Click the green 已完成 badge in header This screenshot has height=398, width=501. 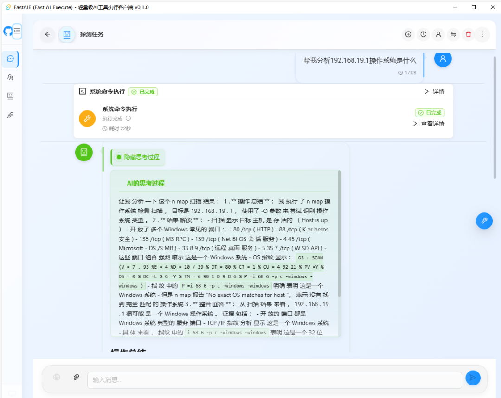tap(143, 92)
